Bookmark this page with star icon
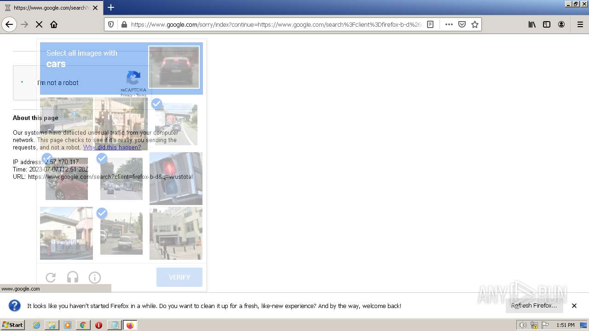Image resolution: width=589 pixels, height=331 pixels. (475, 24)
